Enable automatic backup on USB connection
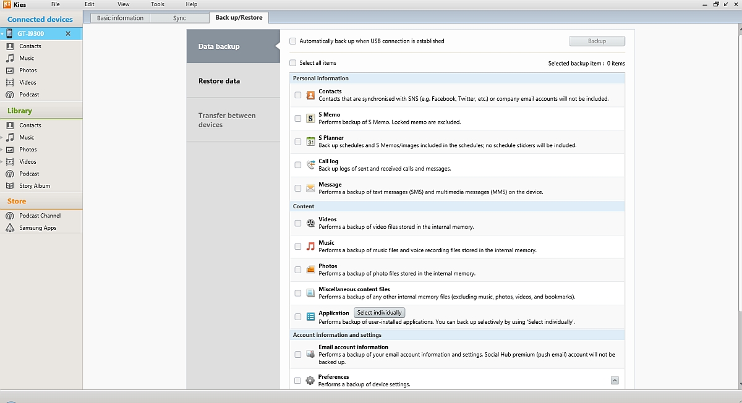Viewport: 742px width, 403px height. [293, 41]
